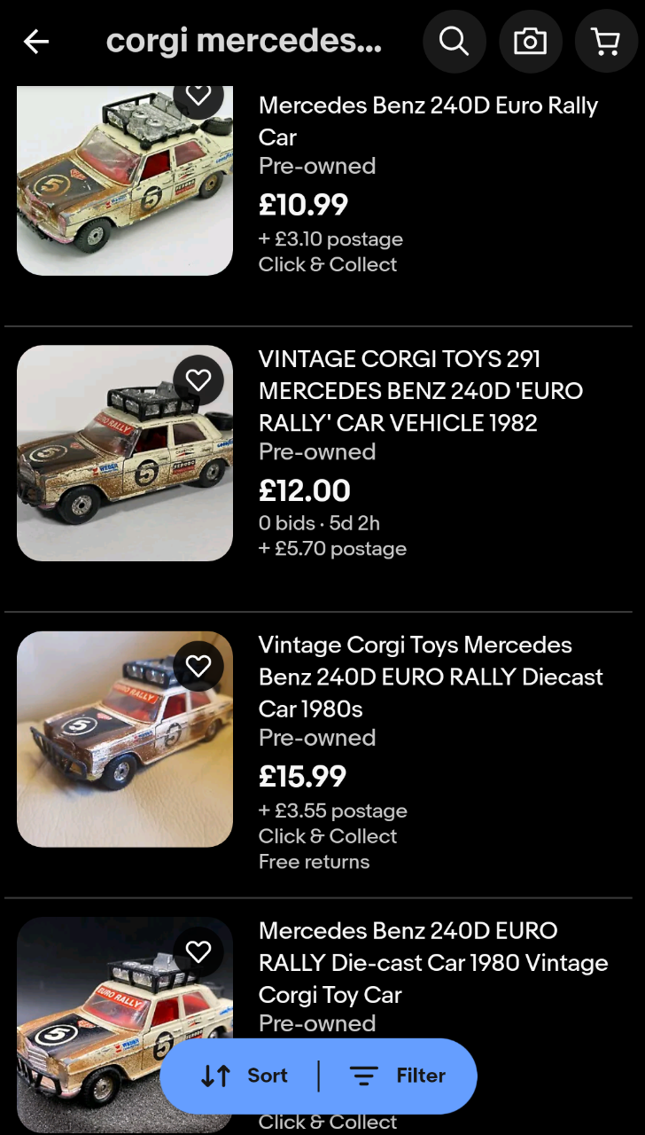Open 'Mercedes Benz 240D Euro Rally Car' title
The image size is (645, 1135).
428,121
